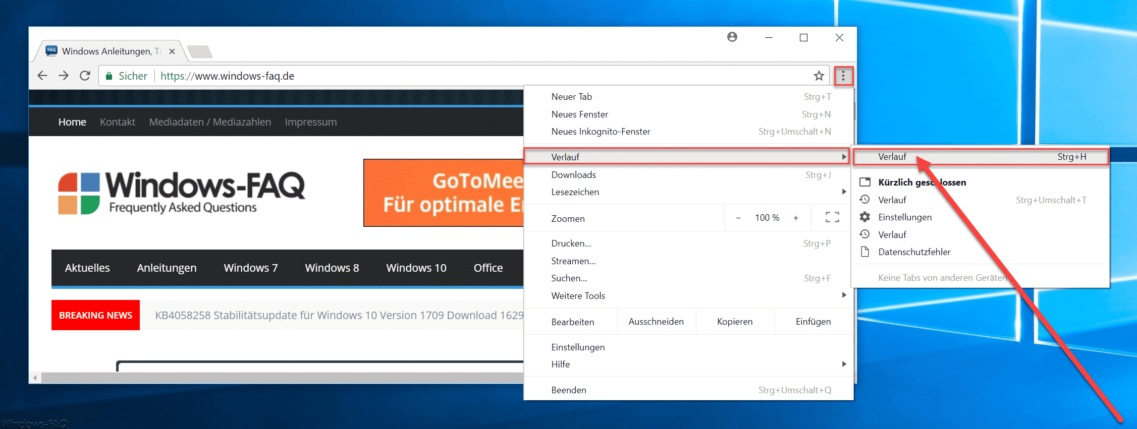
Task: Click Einfügen in the edit row
Action: [x=813, y=321]
